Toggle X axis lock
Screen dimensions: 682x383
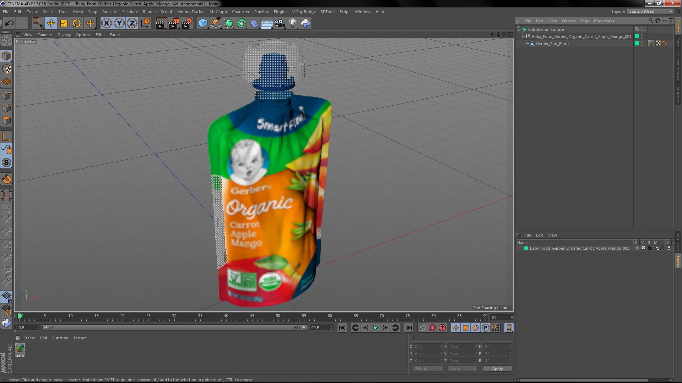tap(106, 23)
